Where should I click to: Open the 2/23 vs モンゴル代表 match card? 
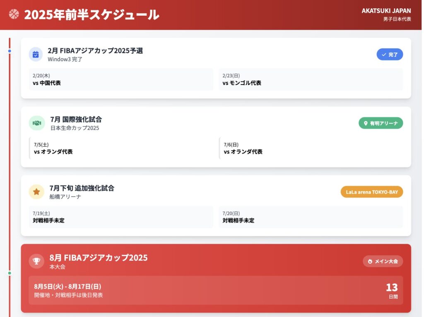[x=311, y=79]
